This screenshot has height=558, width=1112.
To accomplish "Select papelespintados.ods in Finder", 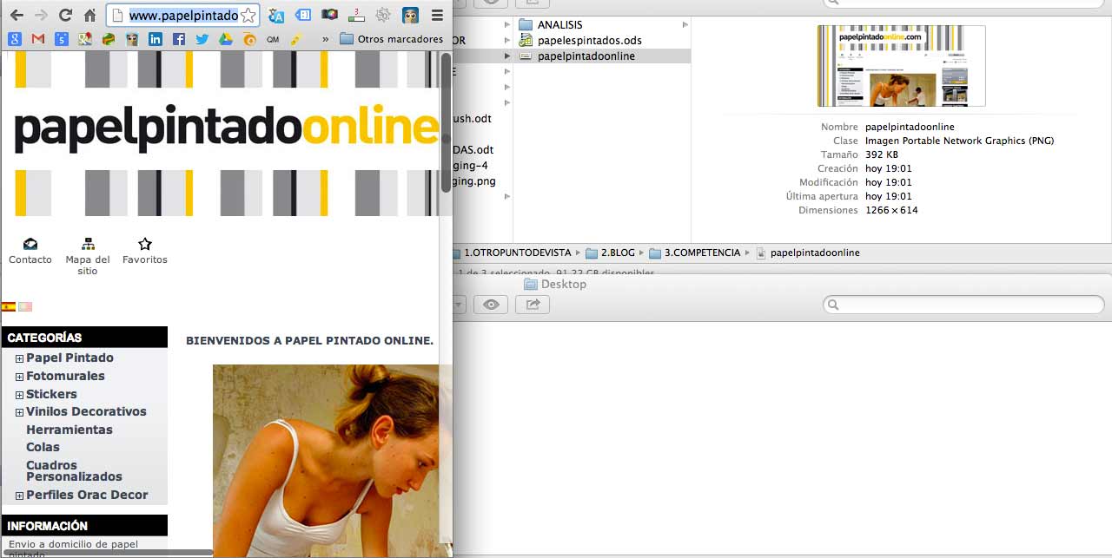I will (590, 39).
